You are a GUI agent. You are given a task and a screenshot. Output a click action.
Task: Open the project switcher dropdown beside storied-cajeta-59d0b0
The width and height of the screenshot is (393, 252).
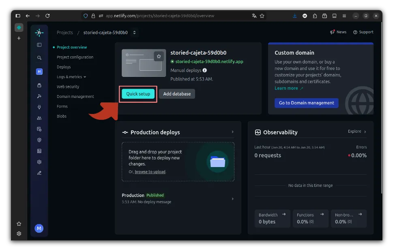pyautogui.click(x=134, y=32)
